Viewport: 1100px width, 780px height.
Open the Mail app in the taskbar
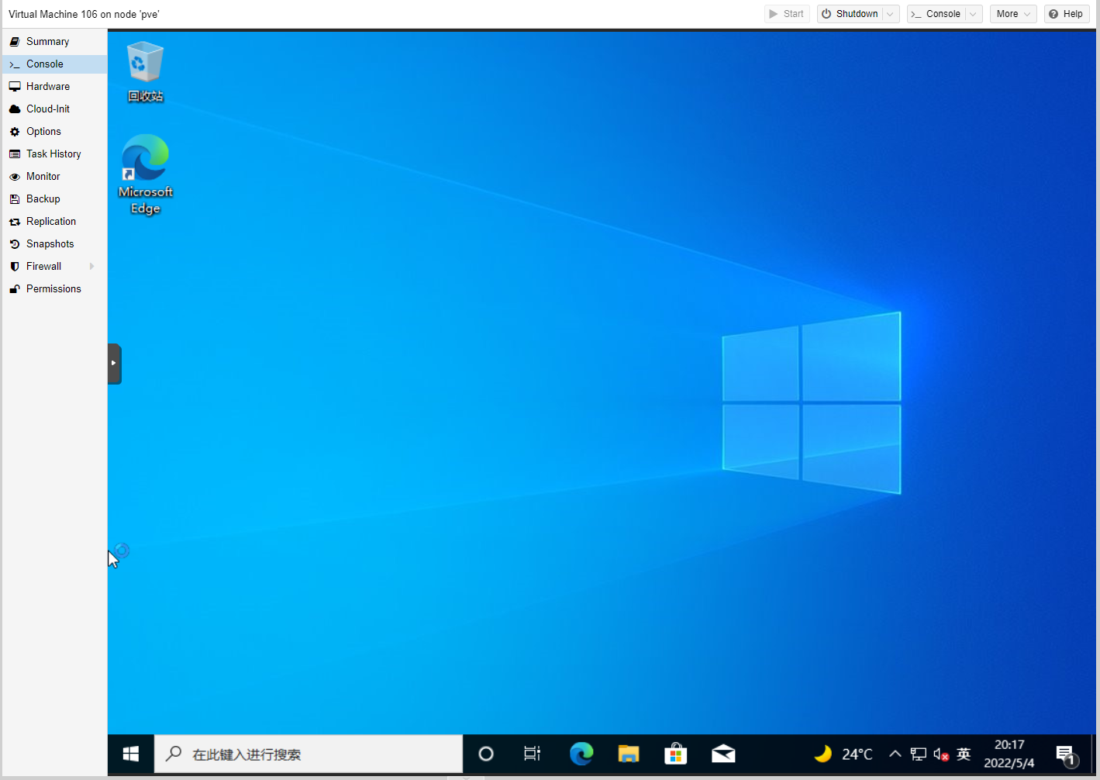[723, 754]
